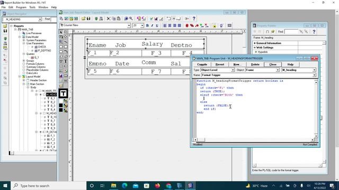Click the Bold formatting icon
This screenshot has height=190, width=339.
[147, 25]
